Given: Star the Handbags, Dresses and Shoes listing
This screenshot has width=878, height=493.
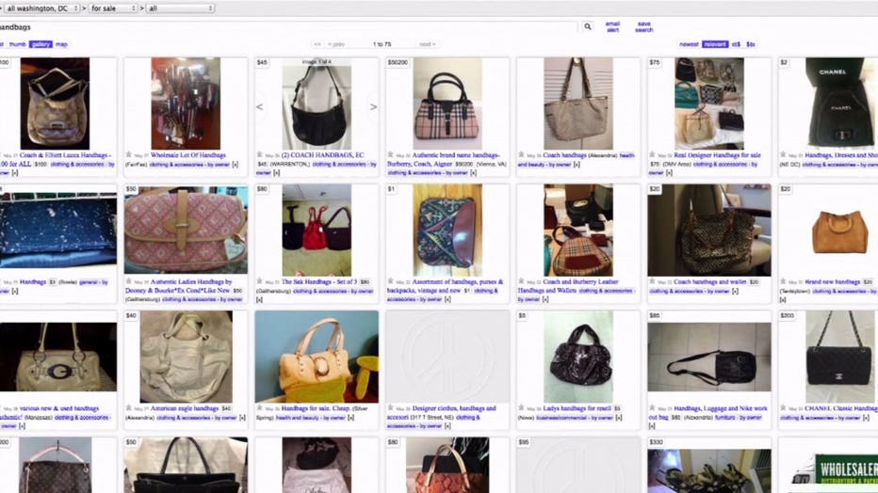Looking at the screenshot, I should pyautogui.click(x=783, y=155).
